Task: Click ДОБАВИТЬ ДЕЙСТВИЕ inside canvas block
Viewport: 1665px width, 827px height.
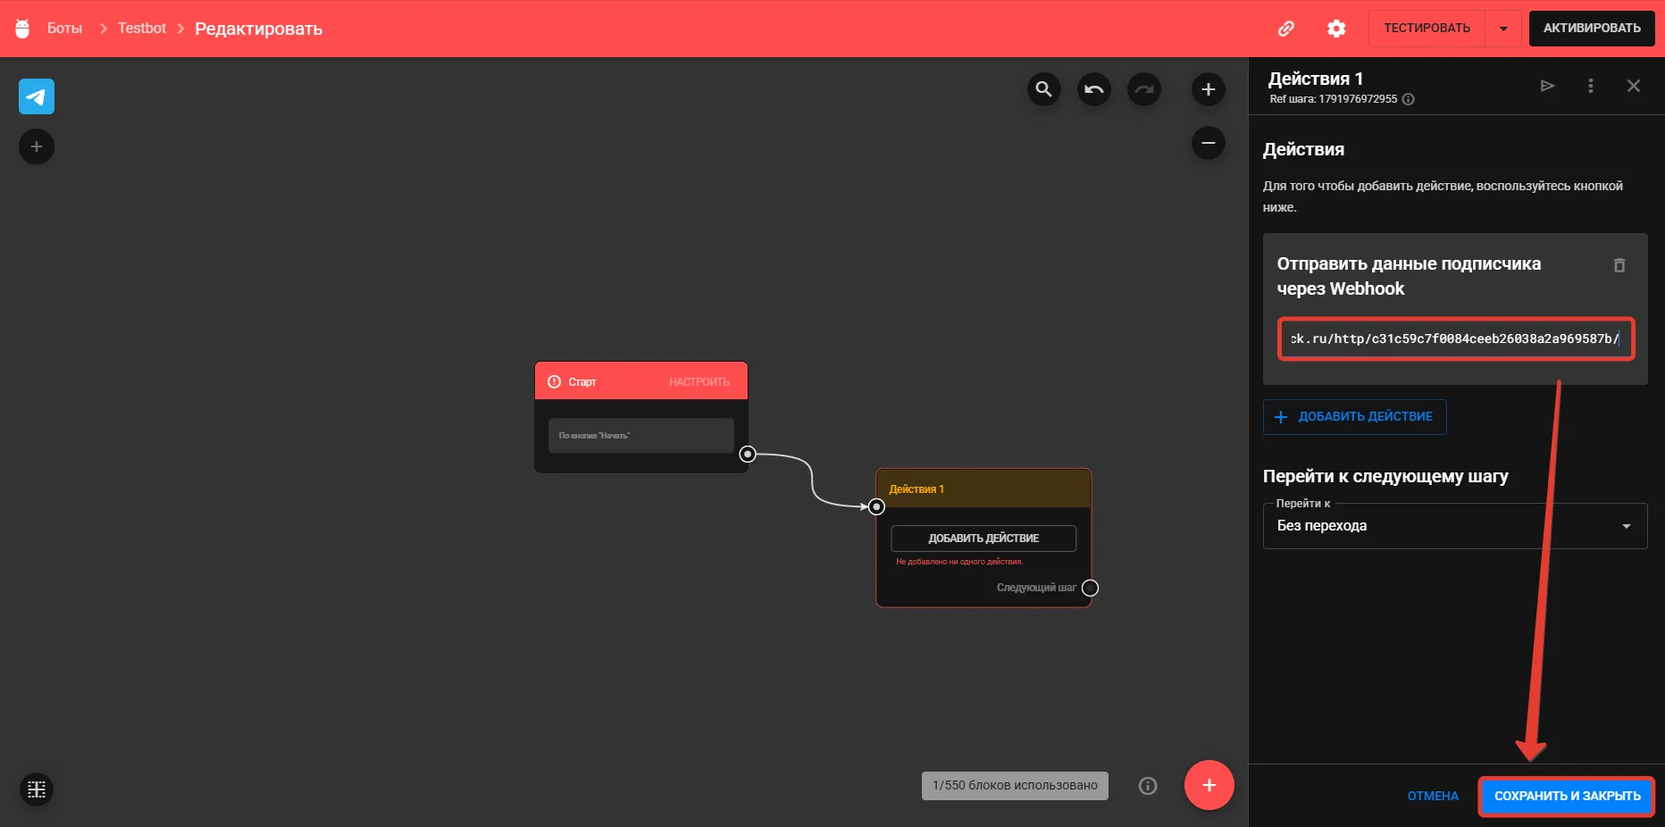Action: [x=983, y=539]
